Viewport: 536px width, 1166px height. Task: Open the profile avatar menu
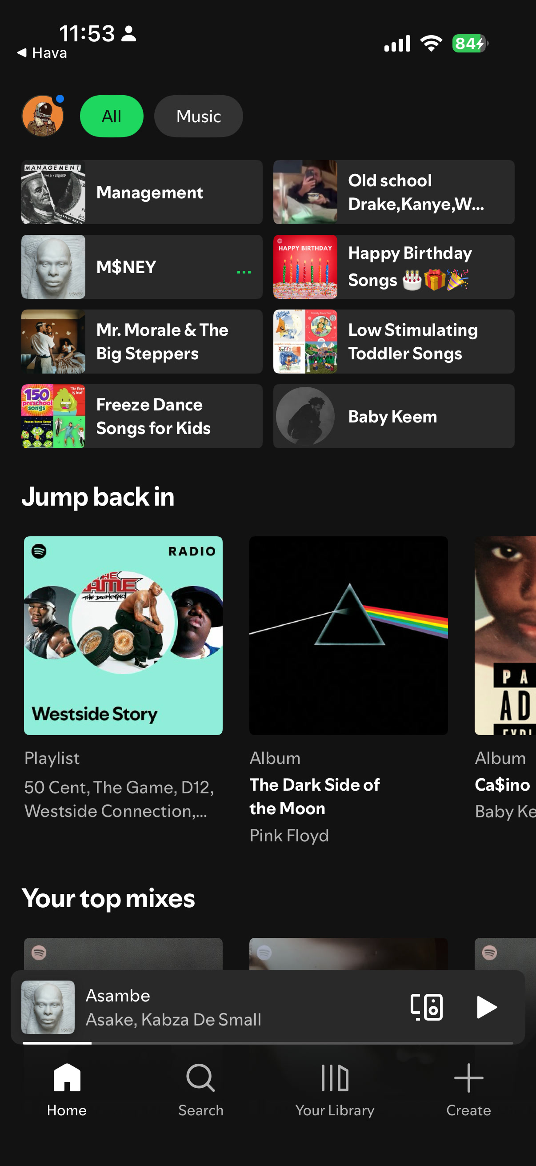coord(43,116)
